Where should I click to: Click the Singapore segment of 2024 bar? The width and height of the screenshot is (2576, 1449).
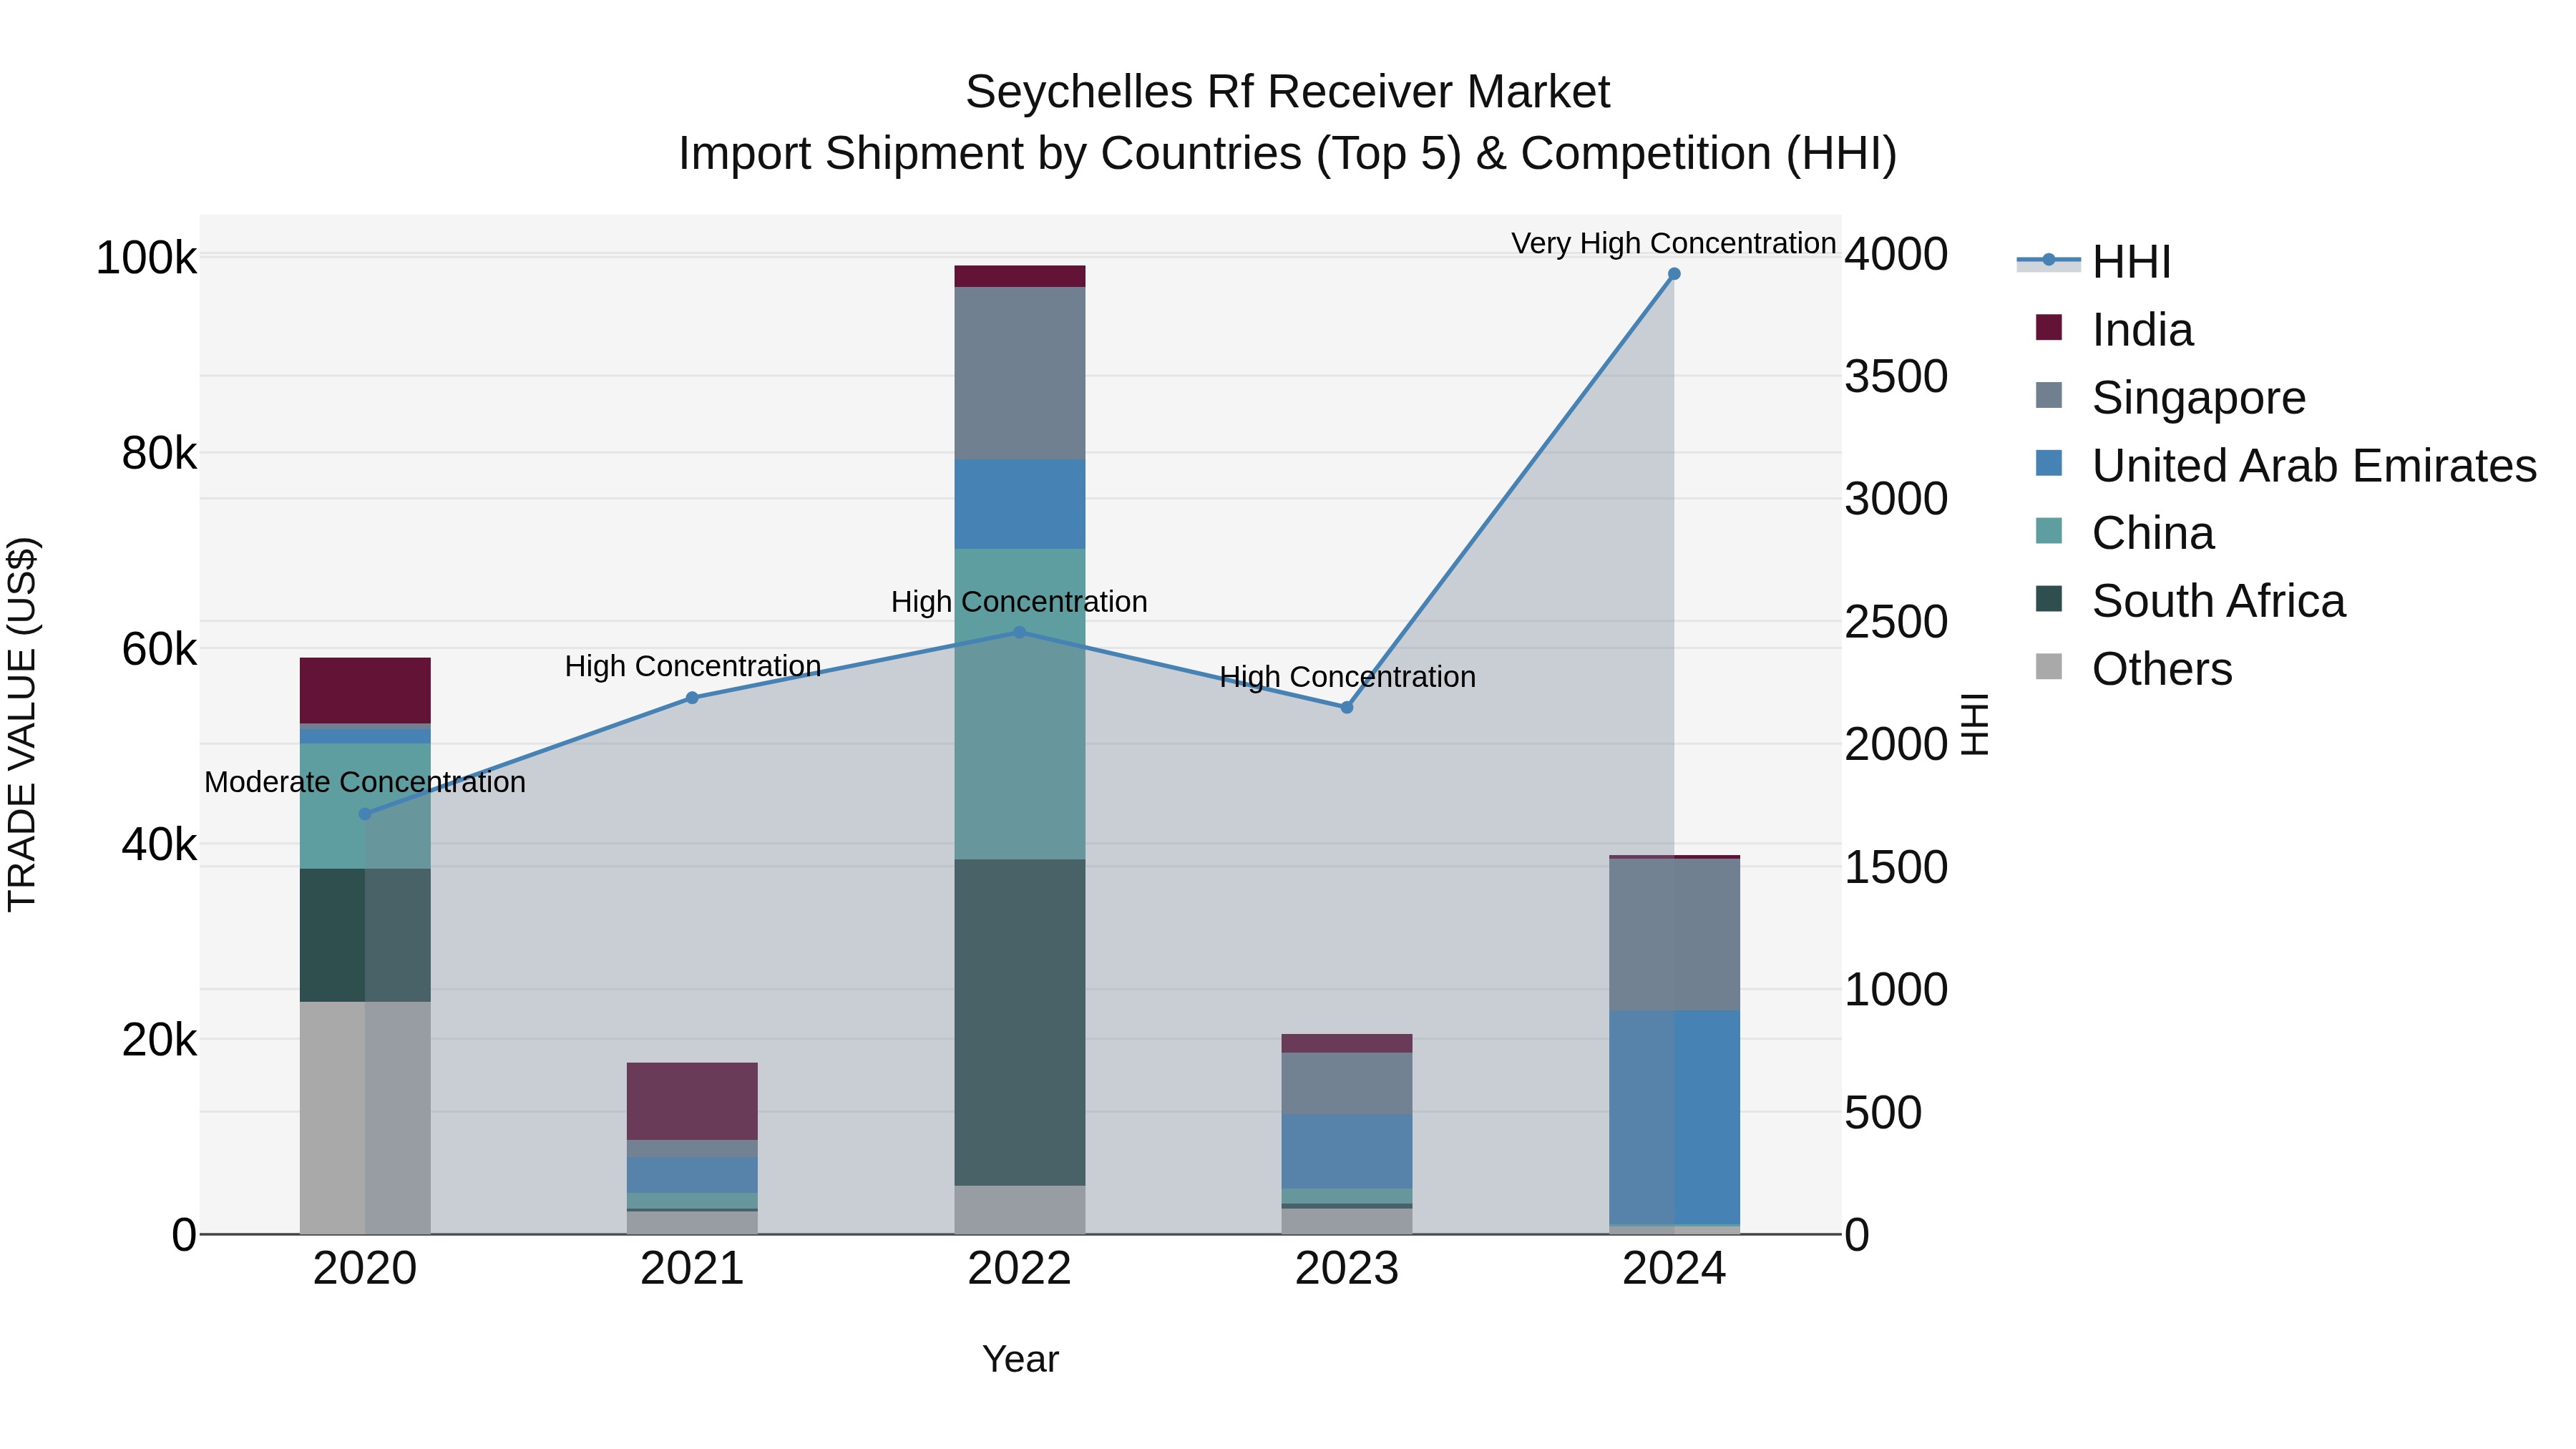[1675, 935]
